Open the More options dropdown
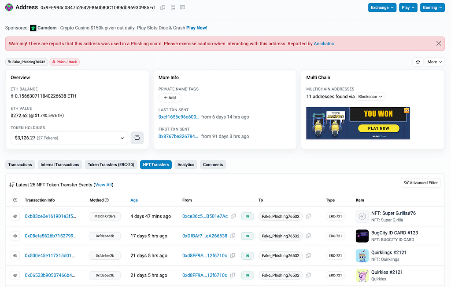Image resolution: width=451 pixels, height=287 pixels. tap(435, 62)
